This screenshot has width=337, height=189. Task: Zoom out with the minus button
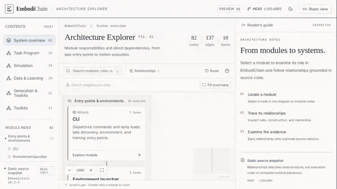[70, 170]
